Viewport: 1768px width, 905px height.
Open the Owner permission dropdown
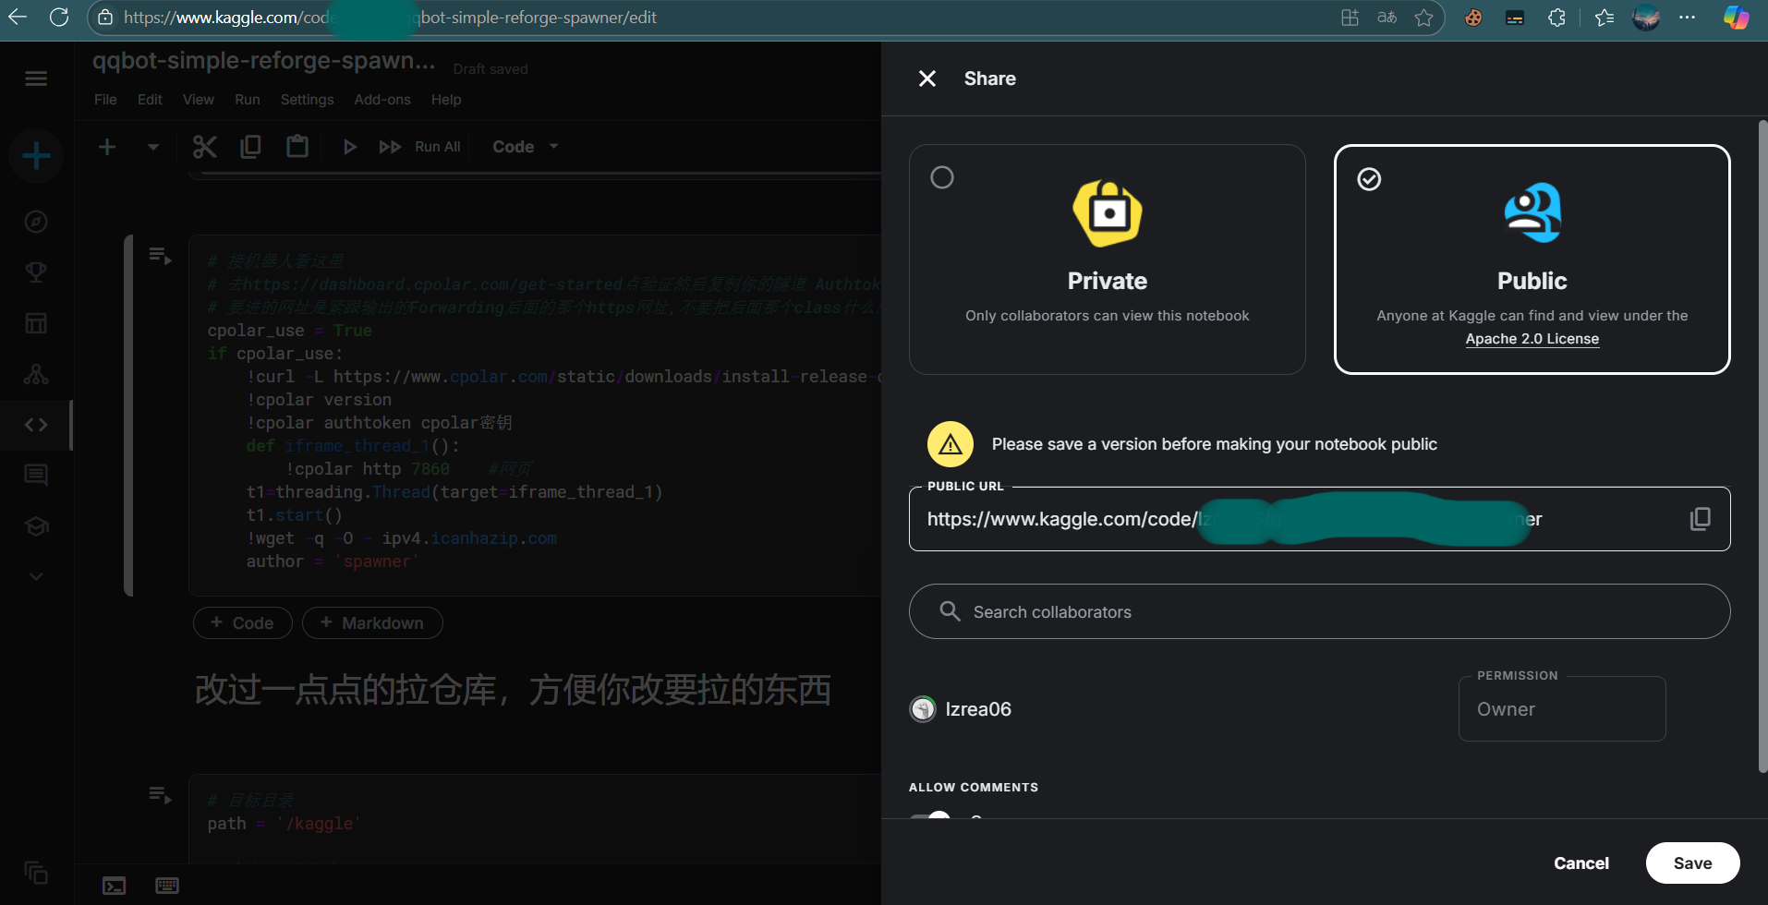pos(1562,709)
